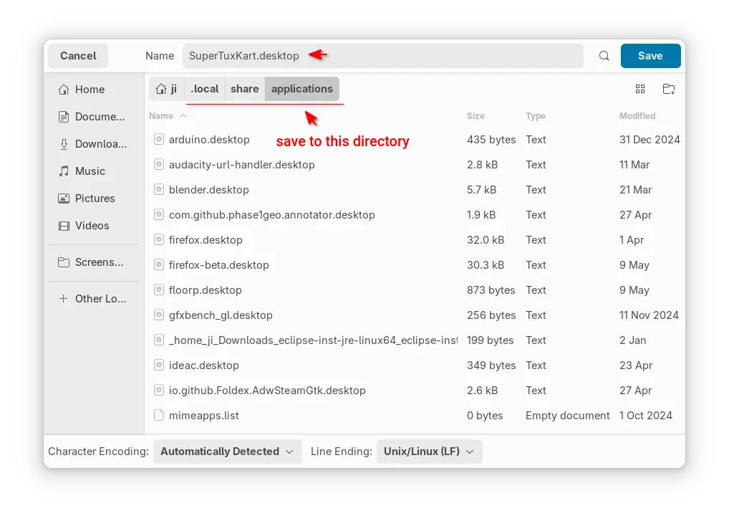Open the search magnifier icon
The width and height of the screenshot is (729, 516).
[604, 56]
